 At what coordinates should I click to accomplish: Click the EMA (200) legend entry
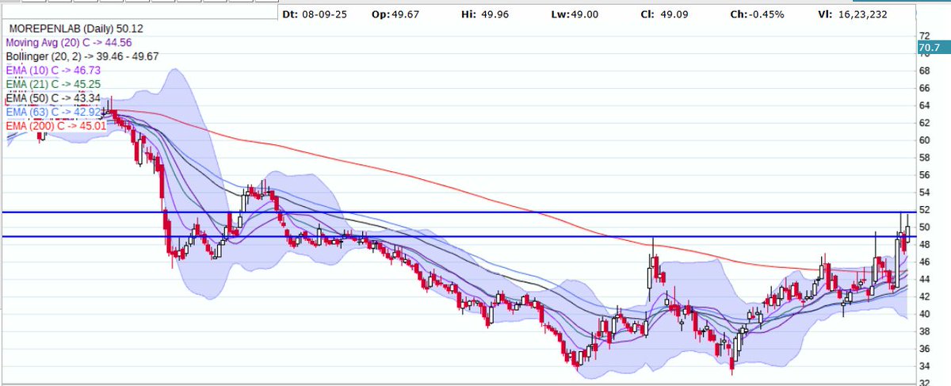55,125
